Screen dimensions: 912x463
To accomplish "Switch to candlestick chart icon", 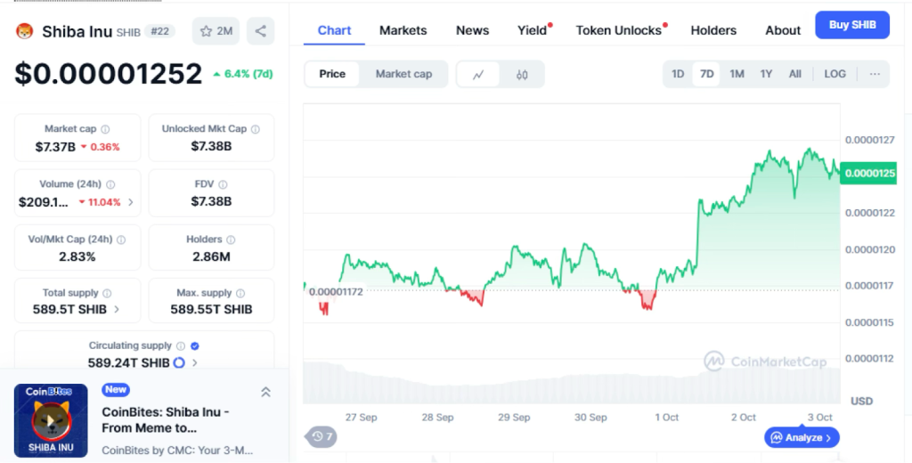I will [522, 74].
